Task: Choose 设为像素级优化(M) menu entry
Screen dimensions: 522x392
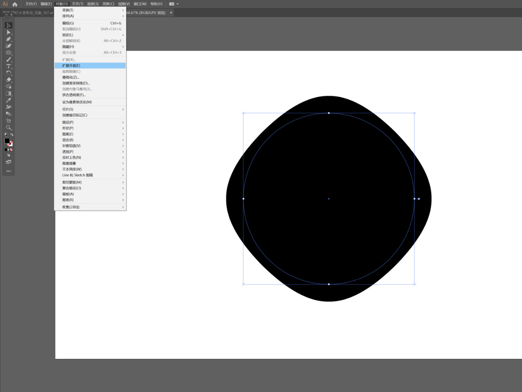Action: coord(90,102)
